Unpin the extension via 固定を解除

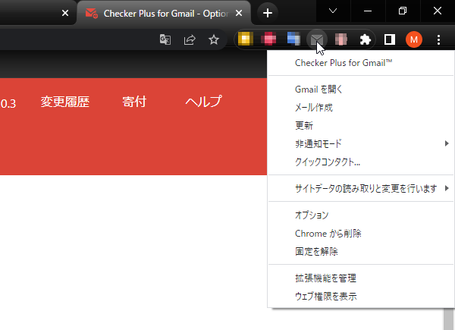(316, 251)
